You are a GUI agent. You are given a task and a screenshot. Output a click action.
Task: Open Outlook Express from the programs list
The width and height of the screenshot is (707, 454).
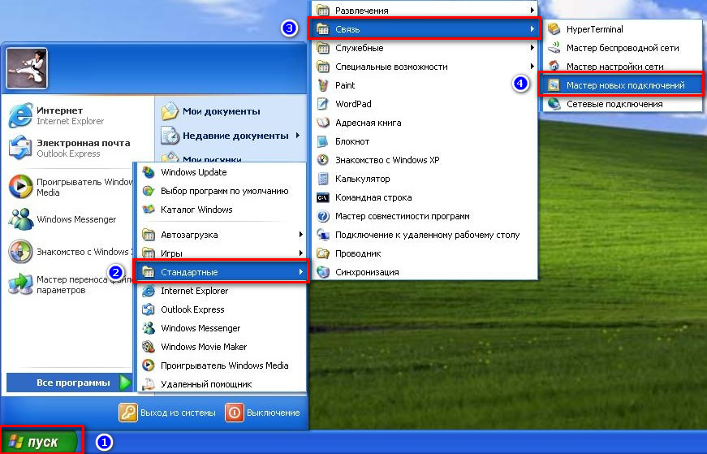[x=222, y=309]
